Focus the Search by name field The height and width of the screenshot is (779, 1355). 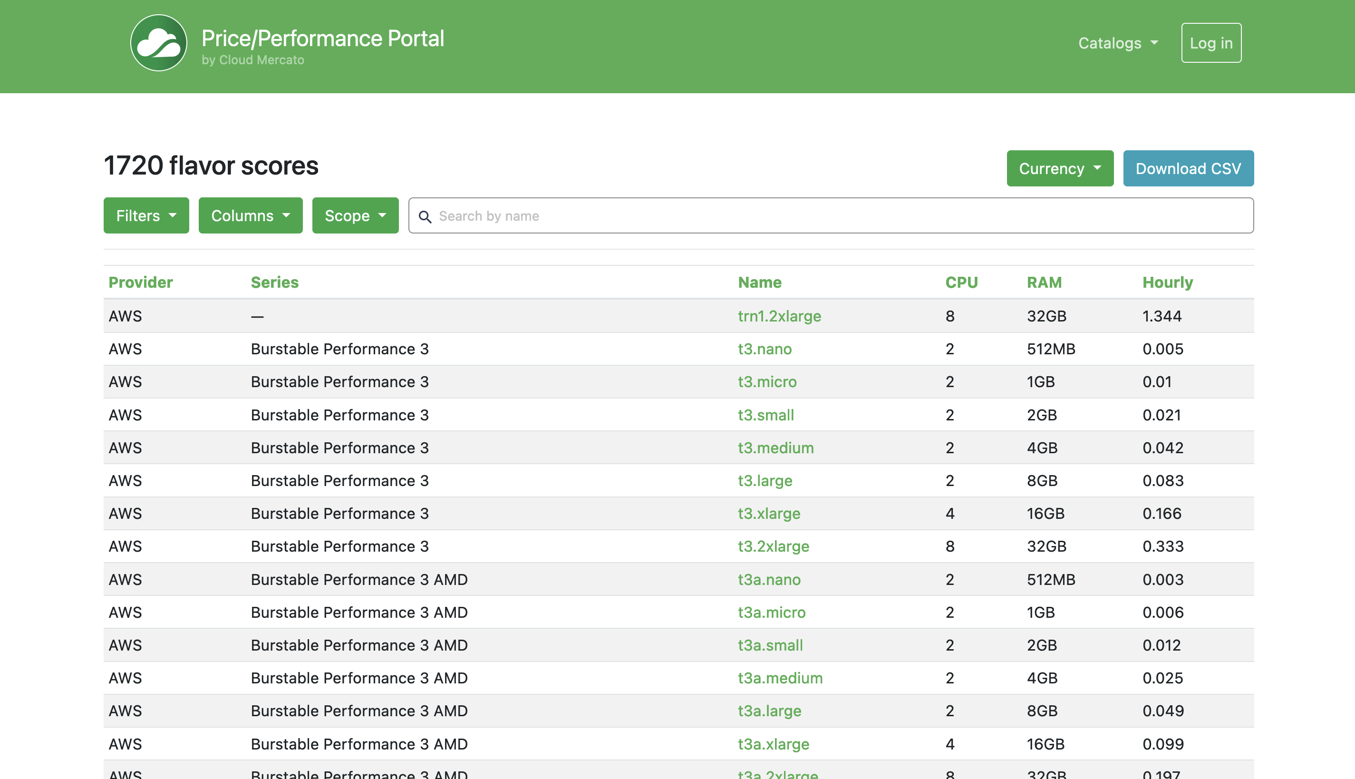pos(831,215)
